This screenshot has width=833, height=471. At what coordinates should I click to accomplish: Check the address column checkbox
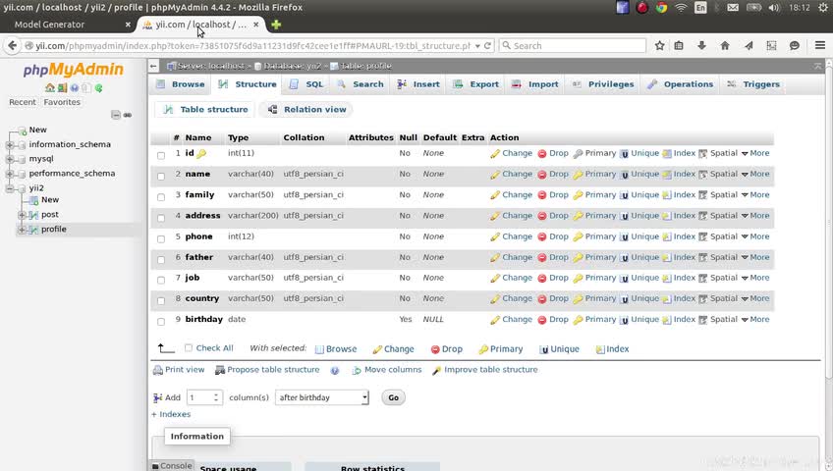point(161,218)
